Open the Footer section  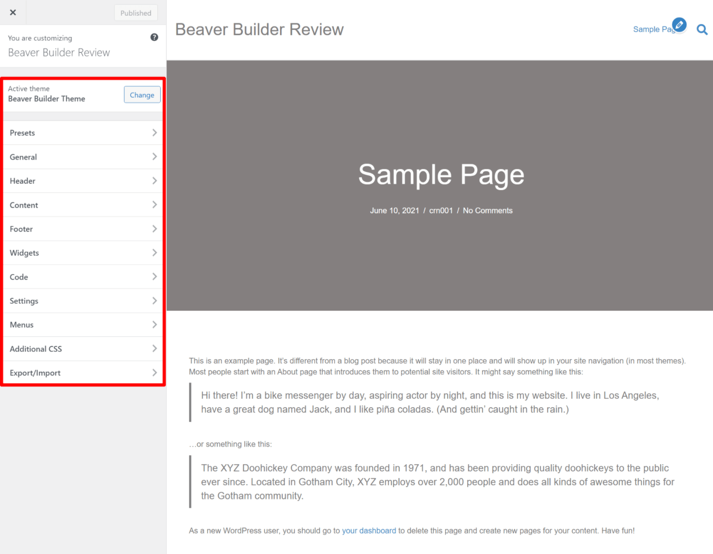[83, 229]
